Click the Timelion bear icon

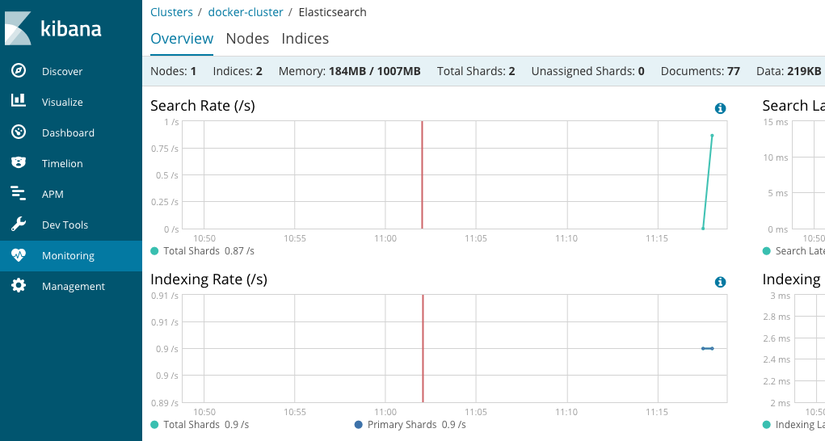(19, 162)
